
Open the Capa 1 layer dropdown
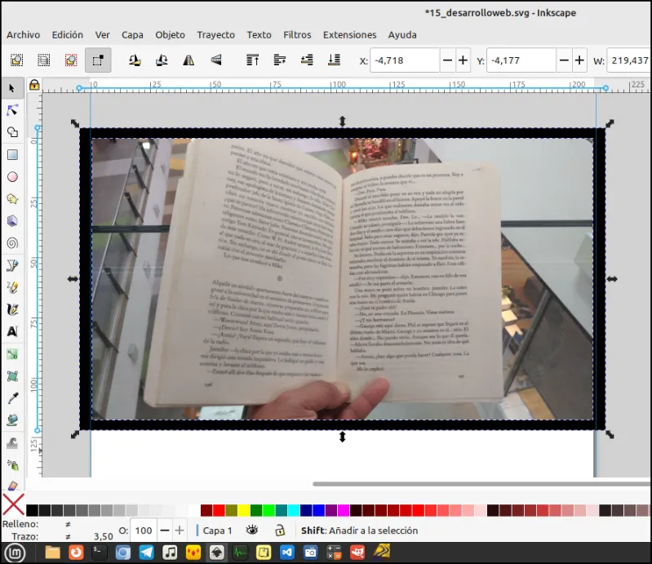click(x=215, y=531)
